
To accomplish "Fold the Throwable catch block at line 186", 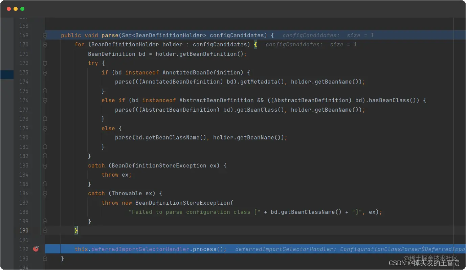I will [45, 194].
